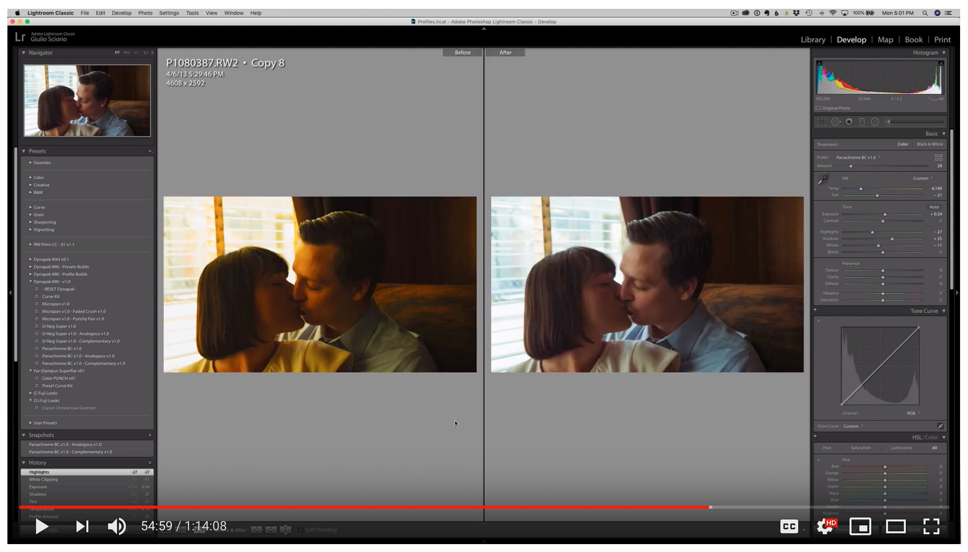Switch video to theater mode
This screenshot has width=968, height=552.
895,526
